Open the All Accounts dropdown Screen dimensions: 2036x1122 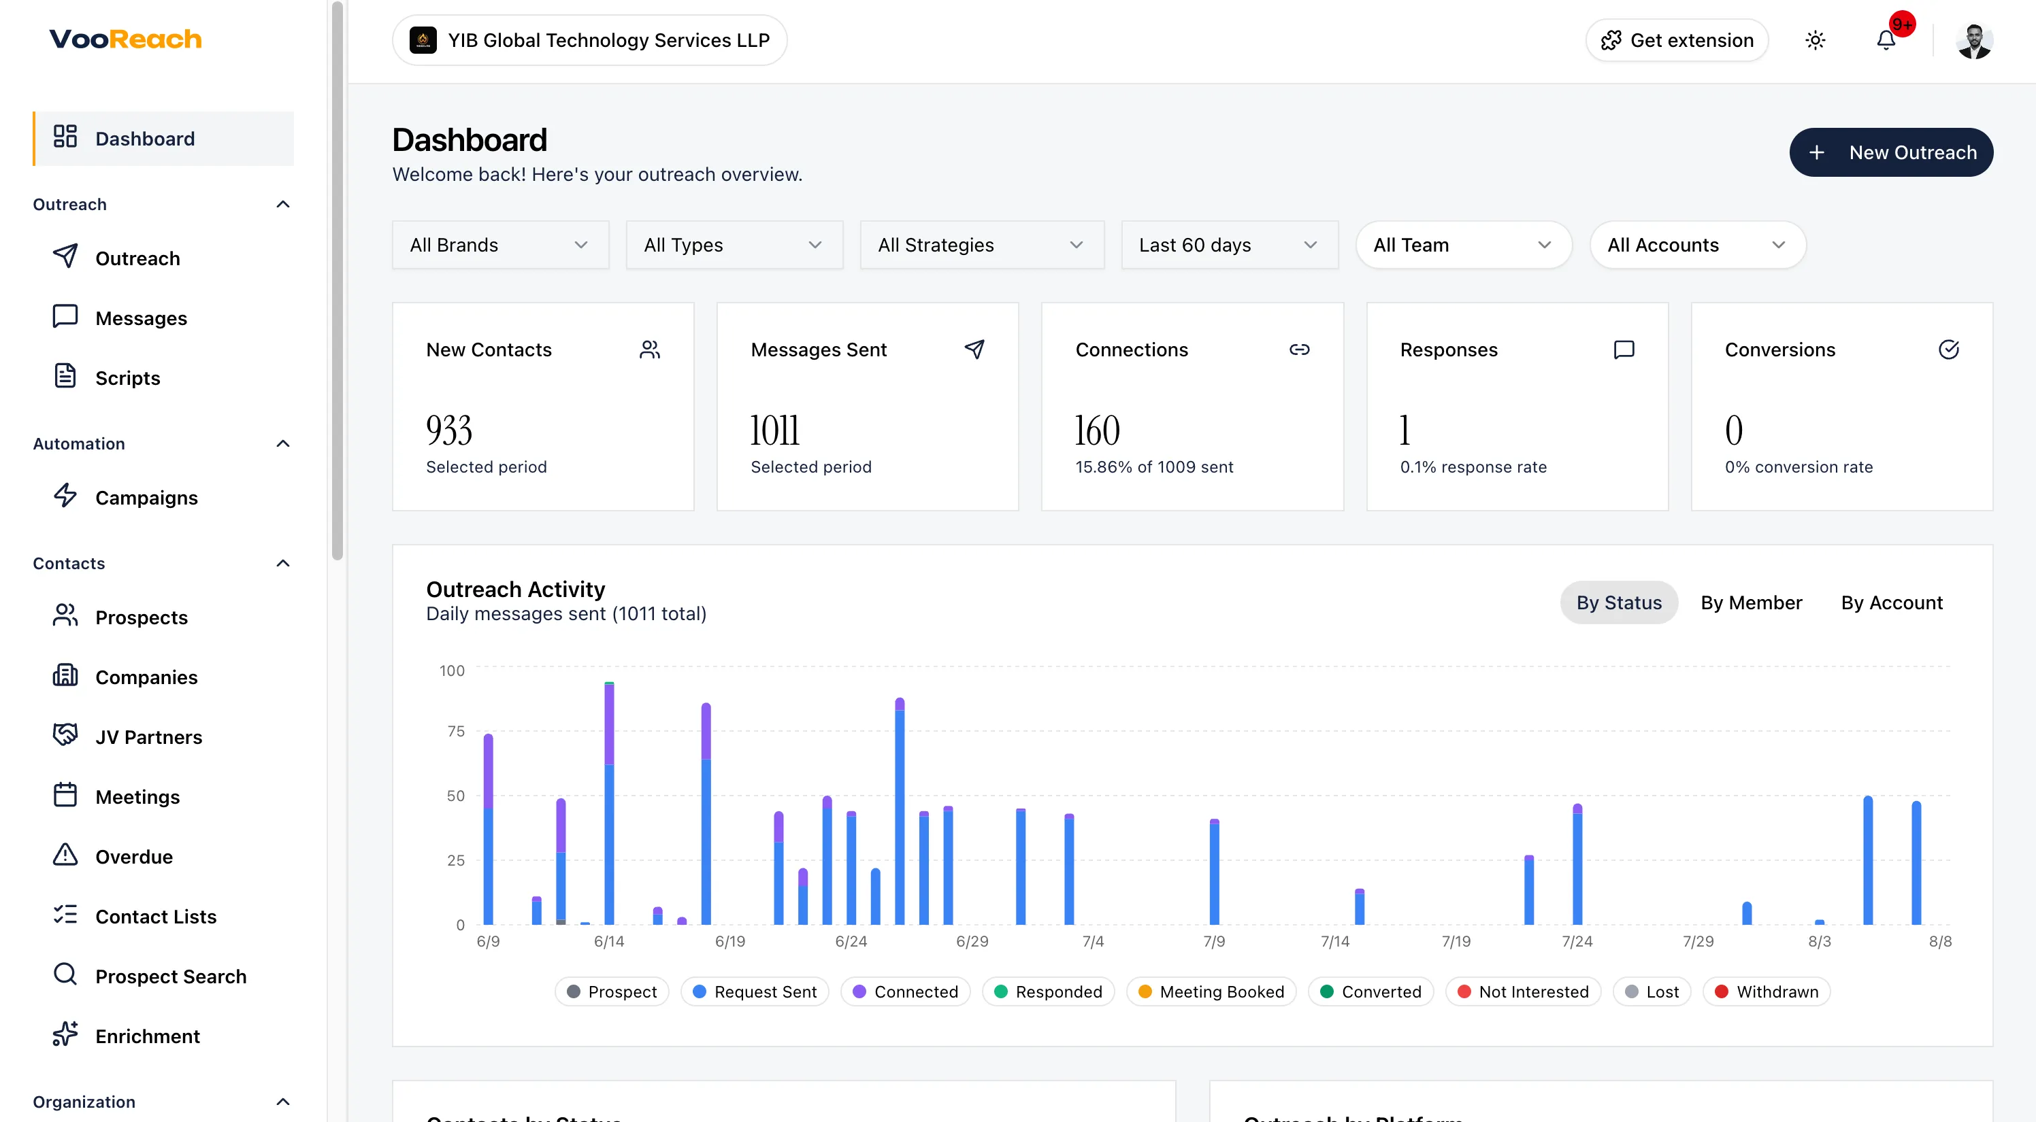[x=1698, y=245]
